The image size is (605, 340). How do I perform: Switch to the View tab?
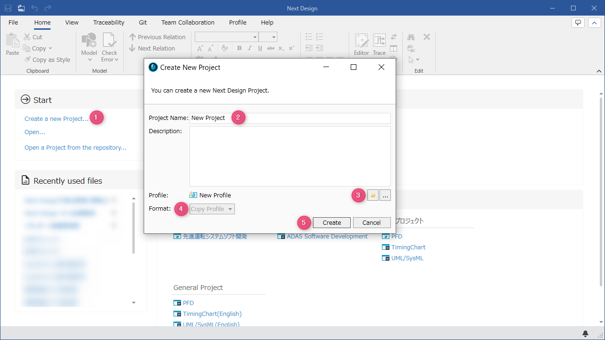pyautogui.click(x=72, y=22)
